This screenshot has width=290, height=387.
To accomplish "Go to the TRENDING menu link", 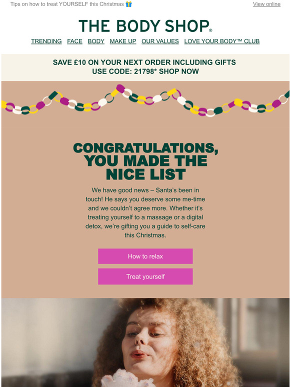I will click(x=46, y=41).
